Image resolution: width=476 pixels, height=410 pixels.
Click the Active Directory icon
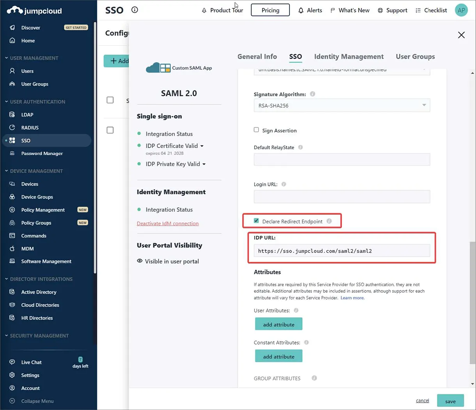click(12, 292)
